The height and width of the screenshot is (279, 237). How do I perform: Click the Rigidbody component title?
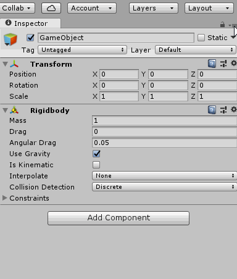pyautogui.click(x=50, y=110)
